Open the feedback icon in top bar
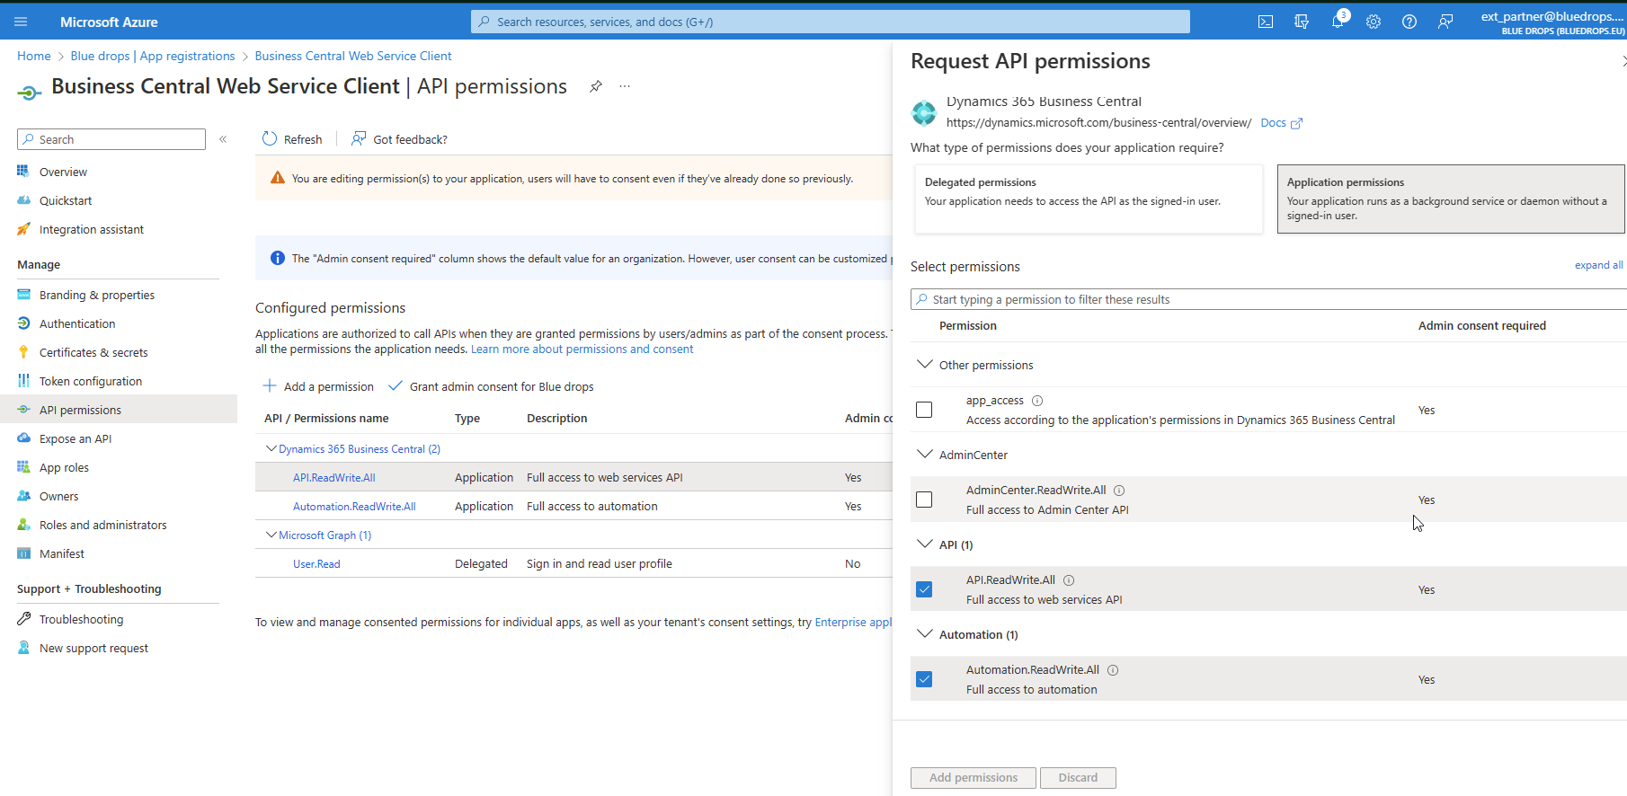1627x796 pixels. [1445, 22]
